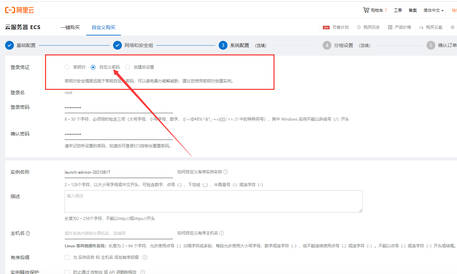Open the shopping cart icon
This screenshot has width=457, height=274.
[x=366, y=10]
